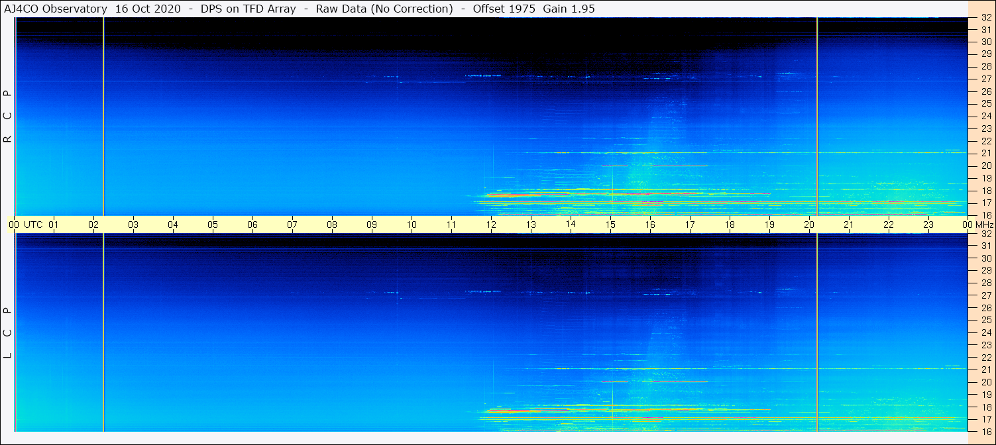Click the 'AJ4CO Observatory' title text

55,9
